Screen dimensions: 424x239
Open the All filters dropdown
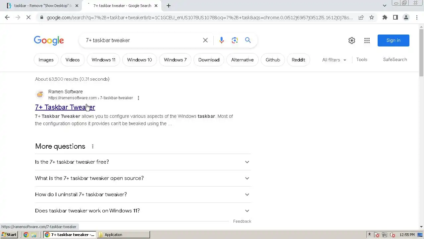tap(334, 60)
